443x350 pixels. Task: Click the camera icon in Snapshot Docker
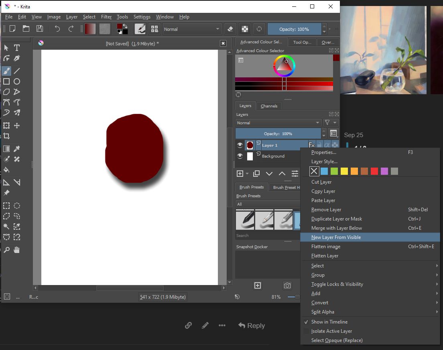pos(287,285)
